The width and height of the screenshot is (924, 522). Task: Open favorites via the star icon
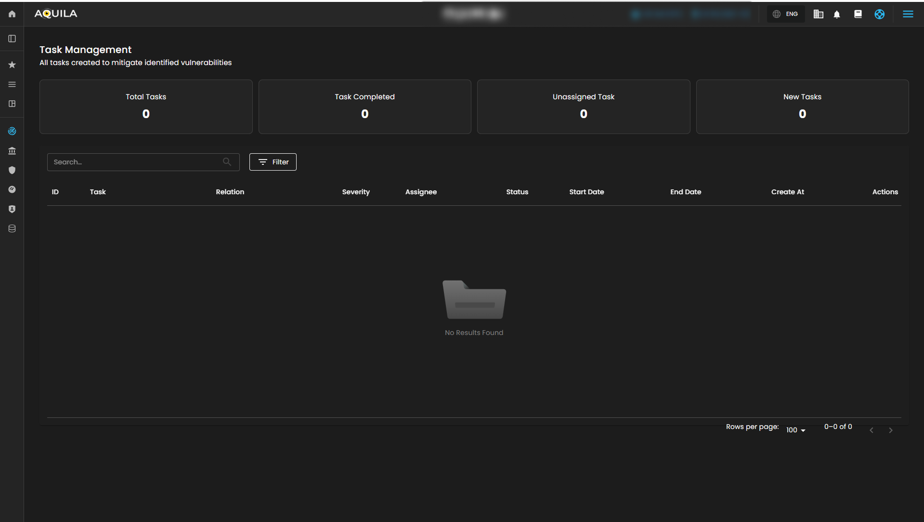click(x=12, y=65)
